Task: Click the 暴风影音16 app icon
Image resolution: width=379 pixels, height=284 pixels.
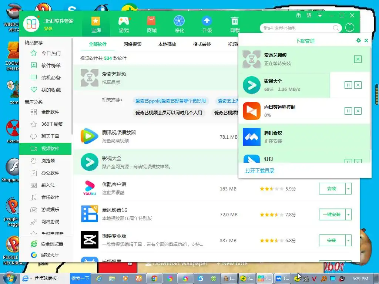Action: click(90, 214)
